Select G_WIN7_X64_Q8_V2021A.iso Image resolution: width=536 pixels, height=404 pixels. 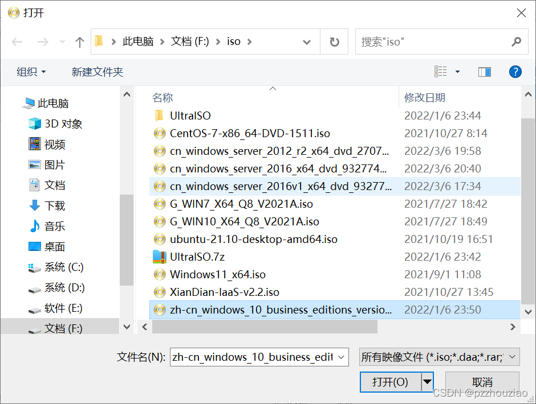pyautogui.click(x=335, y=204)
